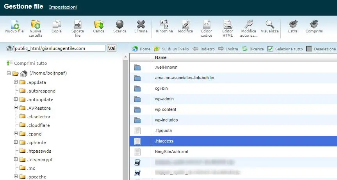Screen dimensions: 337x180
Task: Focus the path input field
Action: click(x=60, y=48)
